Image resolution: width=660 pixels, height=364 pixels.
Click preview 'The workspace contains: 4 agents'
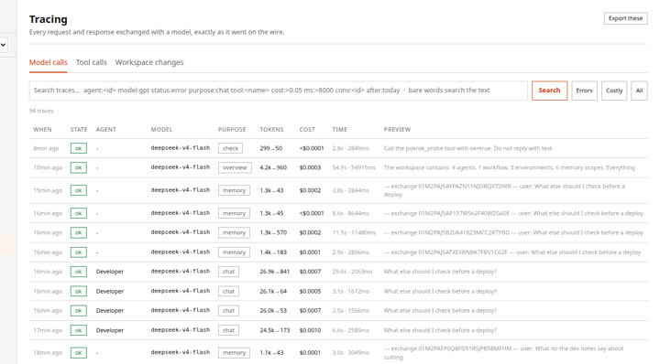(x=510, y=167)
